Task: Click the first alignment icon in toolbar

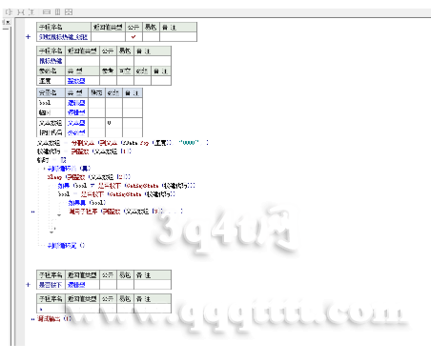Action: click(x=9, y=12)
